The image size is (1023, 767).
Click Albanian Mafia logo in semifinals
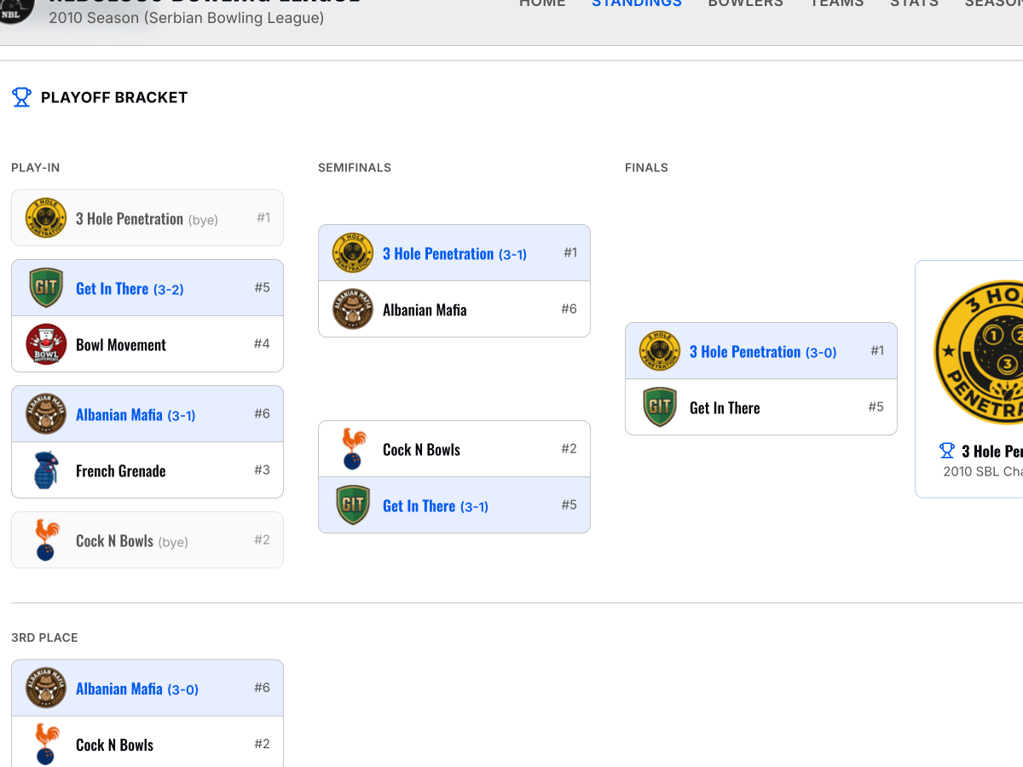(x=353, y=309)
